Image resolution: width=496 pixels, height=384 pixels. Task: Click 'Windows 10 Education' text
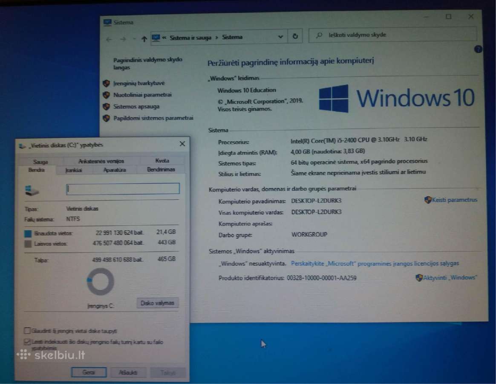246,90
